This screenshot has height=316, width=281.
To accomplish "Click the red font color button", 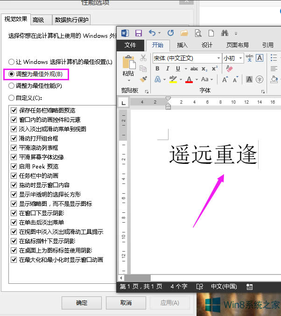I will click(189, 79).
